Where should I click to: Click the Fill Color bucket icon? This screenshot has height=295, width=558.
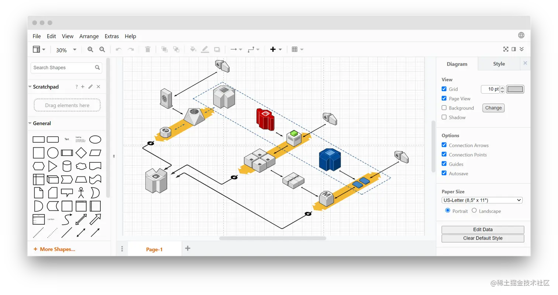pyautogui.click(x=193, y=49)
